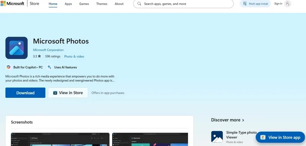Open the Memories screenshot thumbnail
The image size is (306, 146).
[x=150, y=140]
